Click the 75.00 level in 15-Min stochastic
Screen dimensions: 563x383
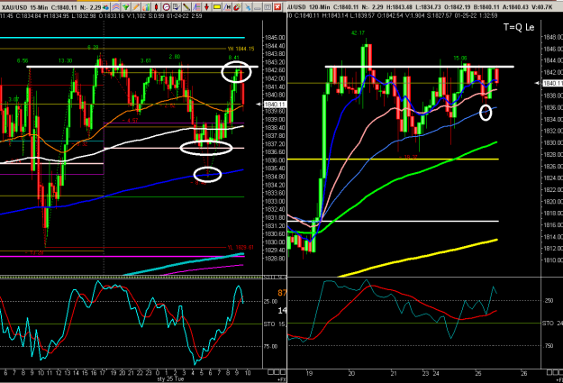(x=271, y=346)
